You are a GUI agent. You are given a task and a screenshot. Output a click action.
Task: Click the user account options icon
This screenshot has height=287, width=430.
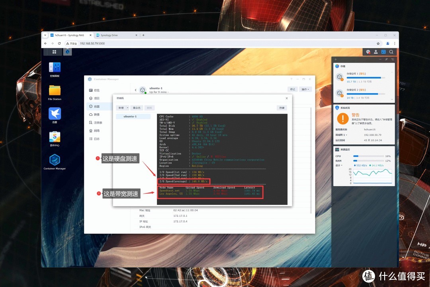375,52
